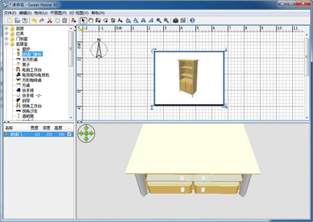Screen dimensions: 313x222
Task: Expand the 厨房 catalog category
Action: (x=6, y=29)
